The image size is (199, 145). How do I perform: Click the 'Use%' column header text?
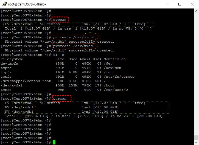[x=97, y=59]
